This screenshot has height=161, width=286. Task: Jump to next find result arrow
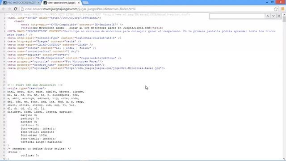(273, 16)
